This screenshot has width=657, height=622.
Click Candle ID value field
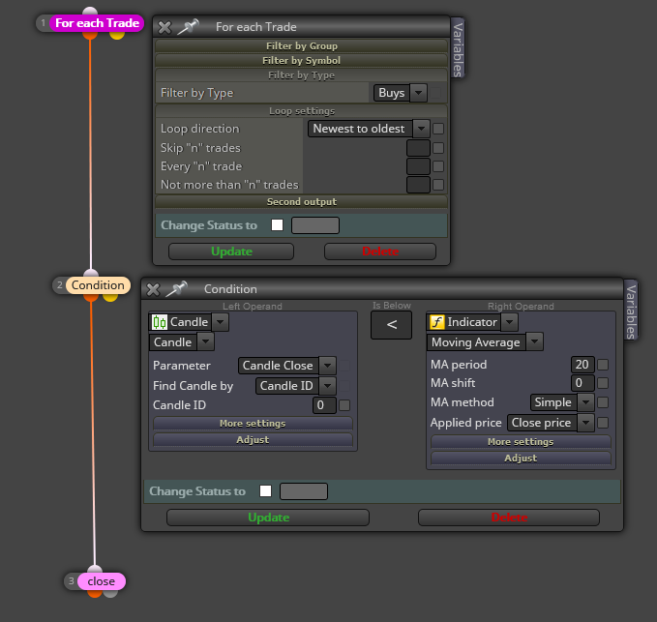[x=324, y=405]
